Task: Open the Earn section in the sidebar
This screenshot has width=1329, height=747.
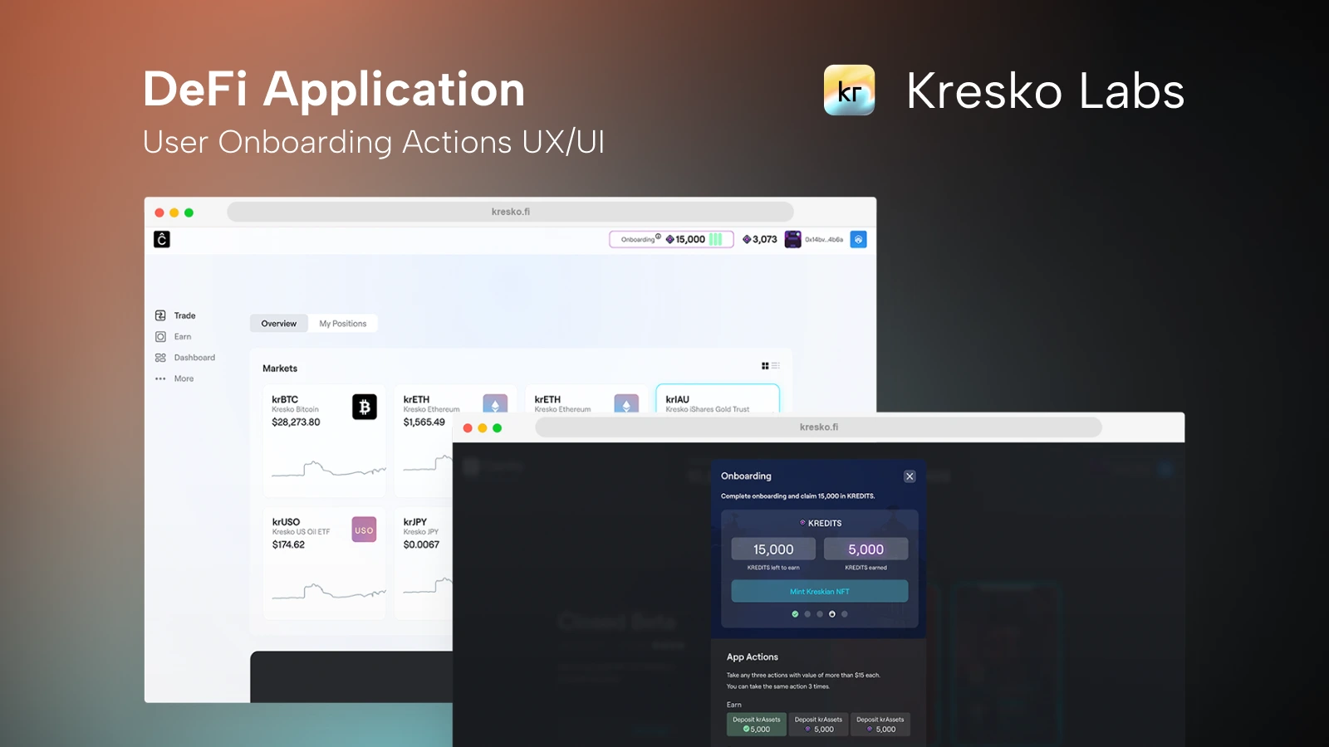Action: click(173, 336)
